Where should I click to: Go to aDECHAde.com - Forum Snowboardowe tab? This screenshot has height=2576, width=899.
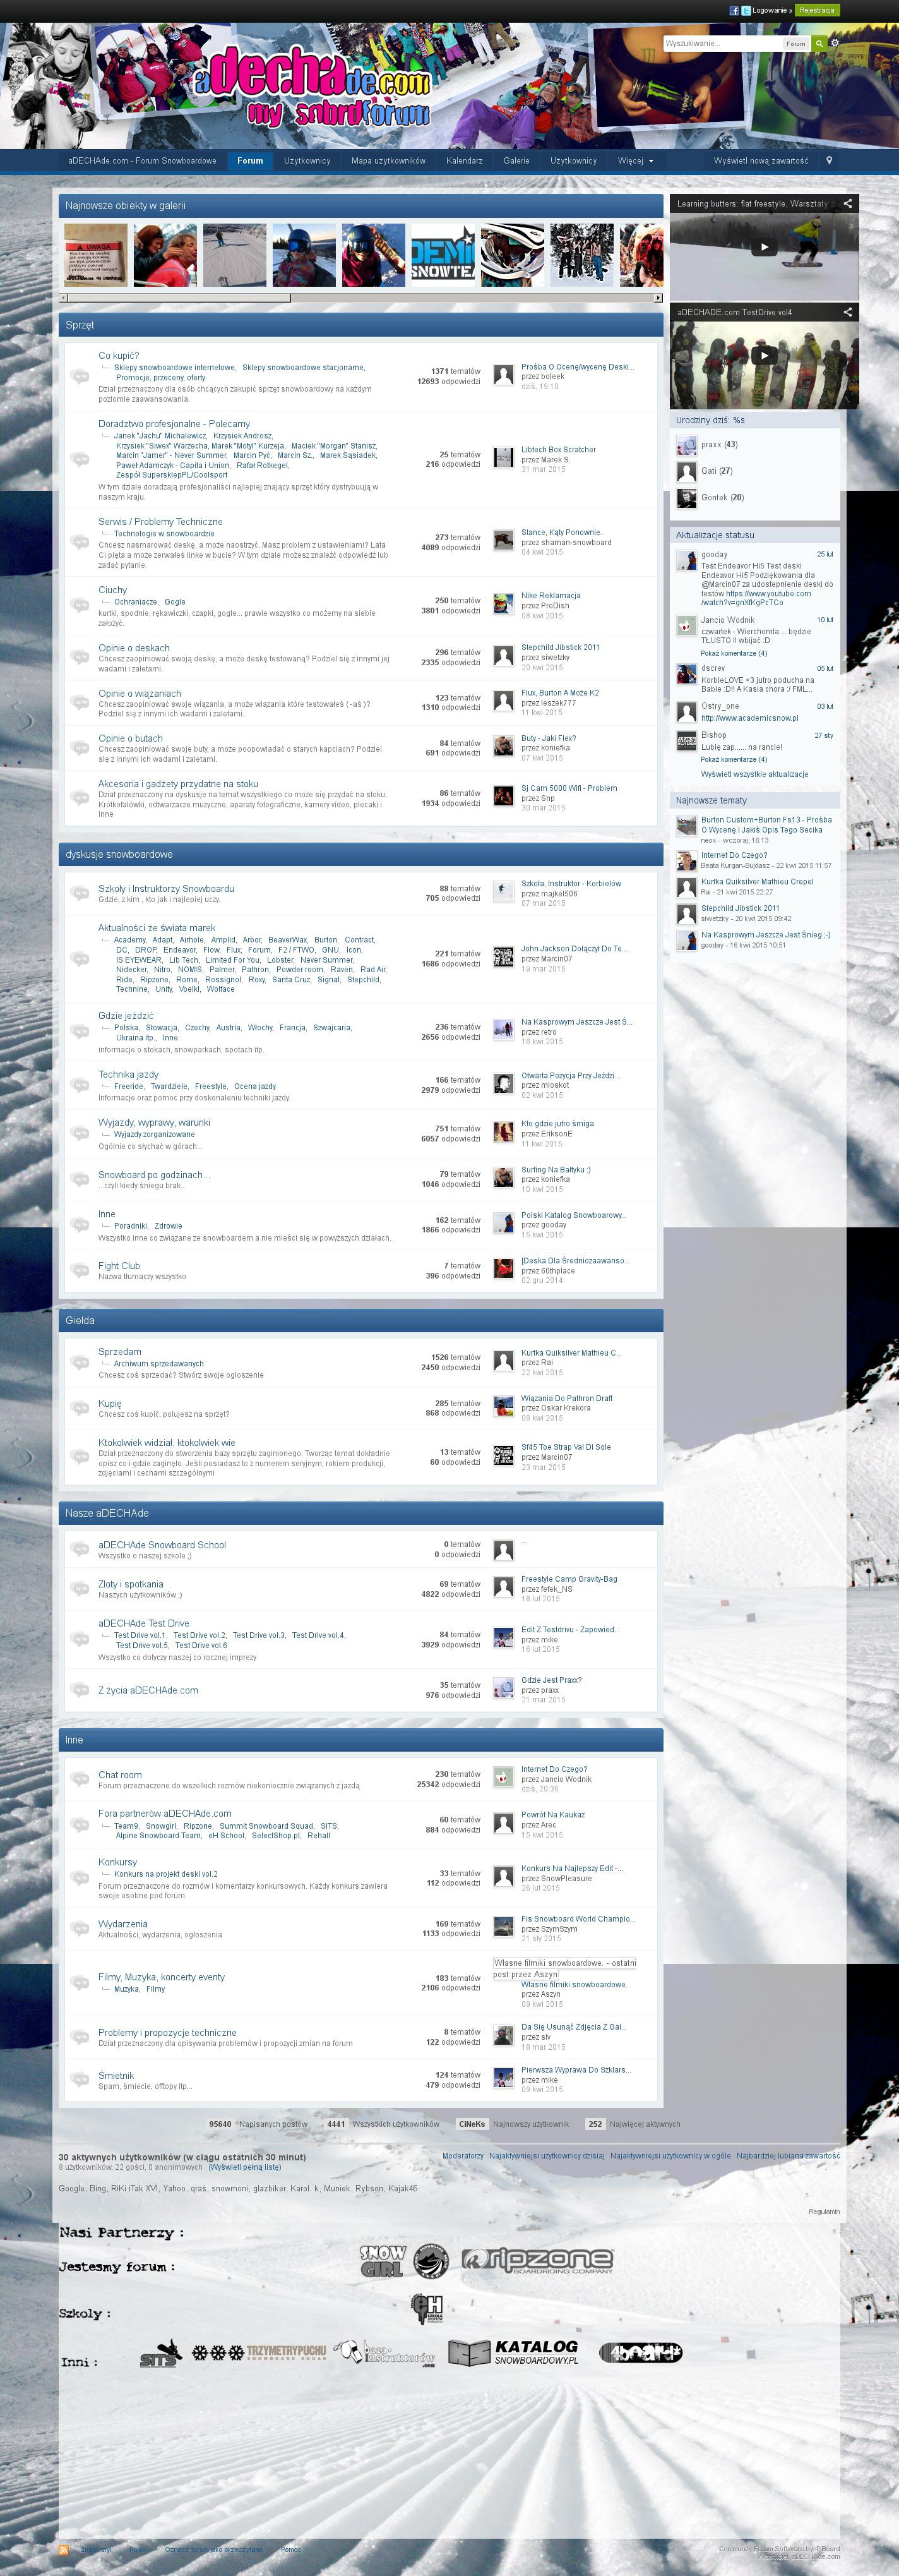[142, 161]
